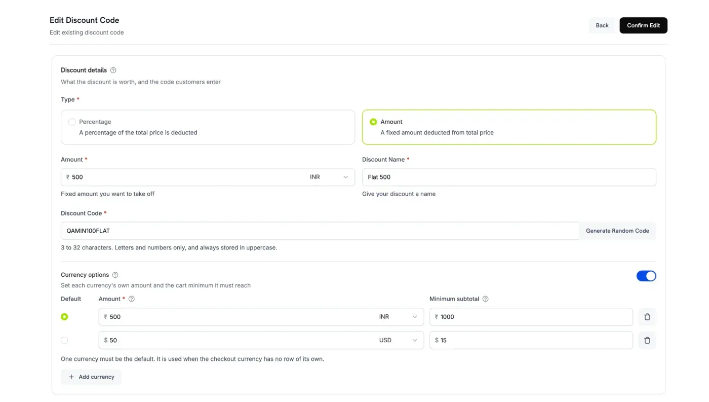Viewport: 709px width, 402px height.
Task: Open currency dropdown in the ₹ 500 row
Action: click(398, 317)
